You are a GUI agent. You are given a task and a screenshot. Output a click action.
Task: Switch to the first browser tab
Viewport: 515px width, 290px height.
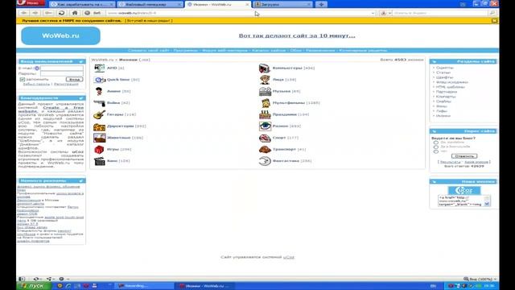(x=82, y=5)
